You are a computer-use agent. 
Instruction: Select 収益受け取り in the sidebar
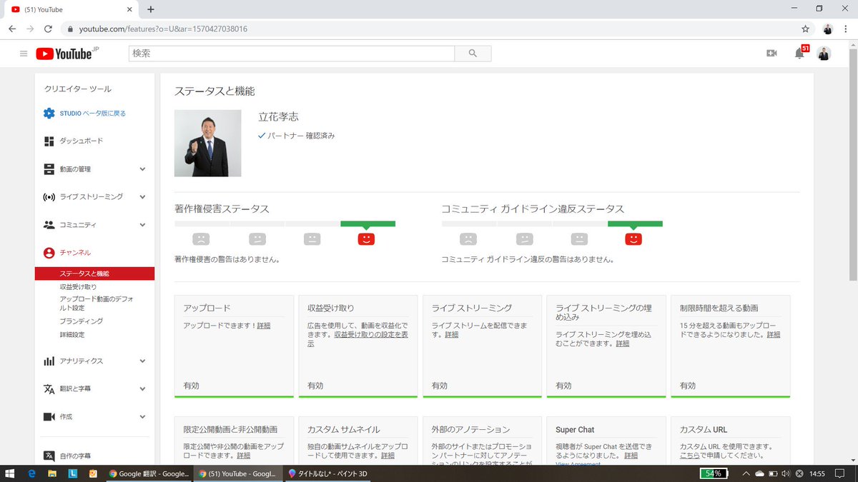click(x=78, y=287)
